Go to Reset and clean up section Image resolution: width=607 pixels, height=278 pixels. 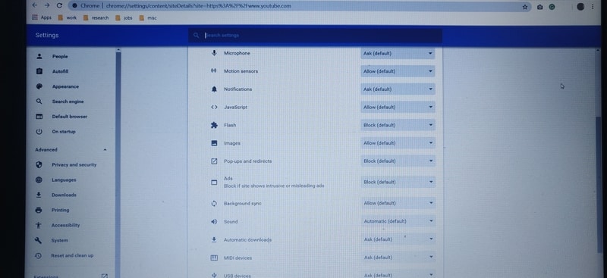click(x=71, y=255)
